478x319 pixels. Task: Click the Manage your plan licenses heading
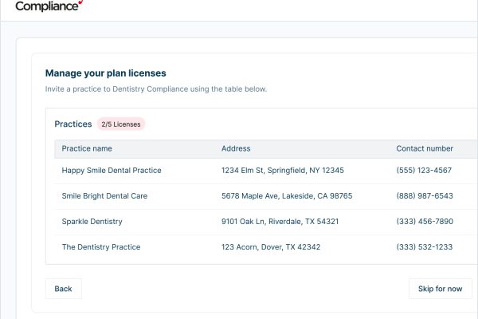[106, 73]
